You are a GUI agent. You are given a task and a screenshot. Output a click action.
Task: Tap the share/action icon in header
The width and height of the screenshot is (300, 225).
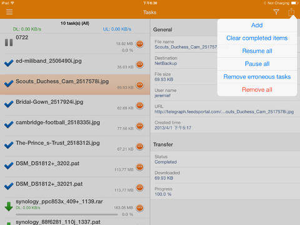point(291,12)
